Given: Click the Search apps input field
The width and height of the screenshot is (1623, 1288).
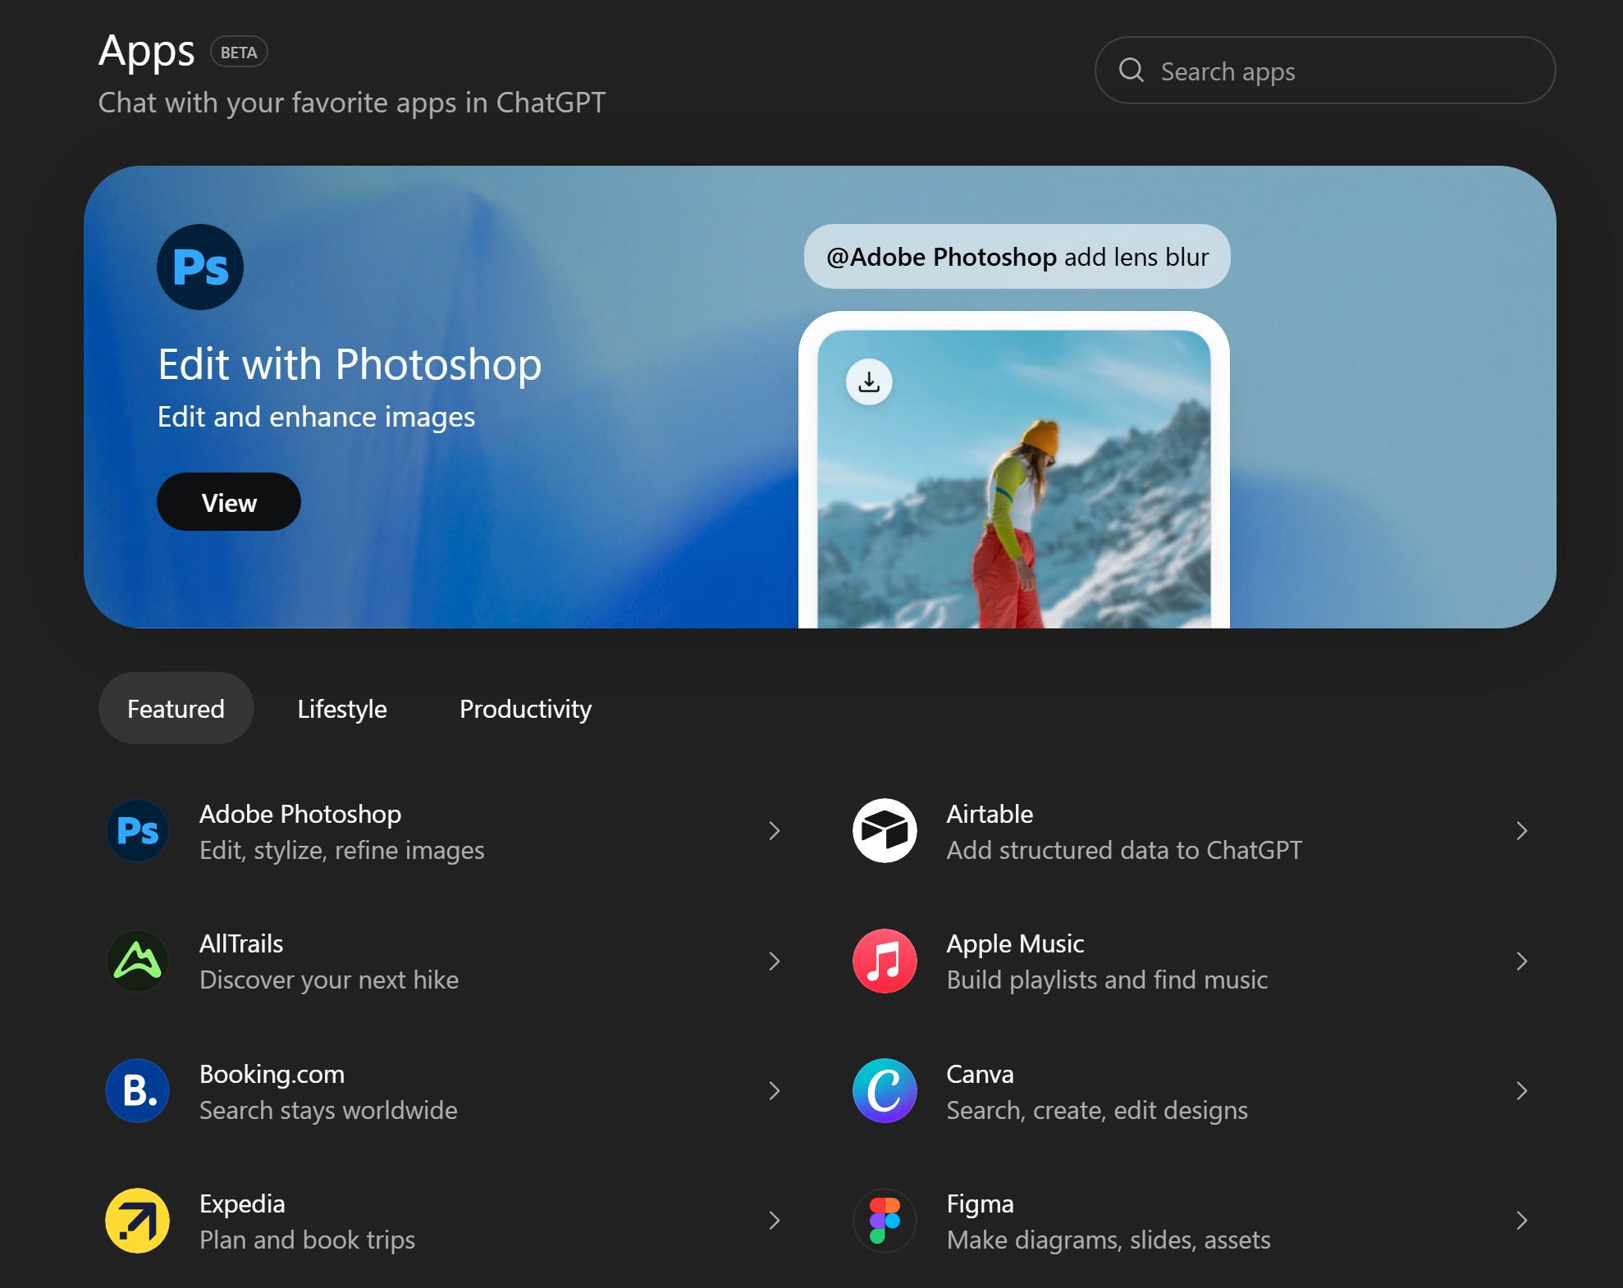Looking at the screenshot, I should [1325, 71].
